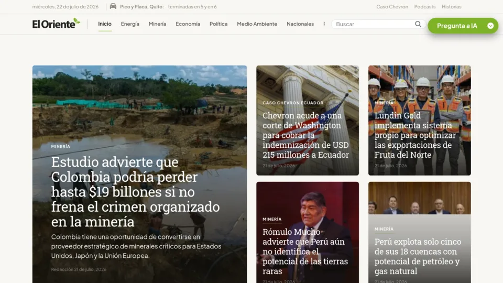The width and height of the screenshot is (503, 283).
Task: Open the Política section
Action: click(218, 24)
